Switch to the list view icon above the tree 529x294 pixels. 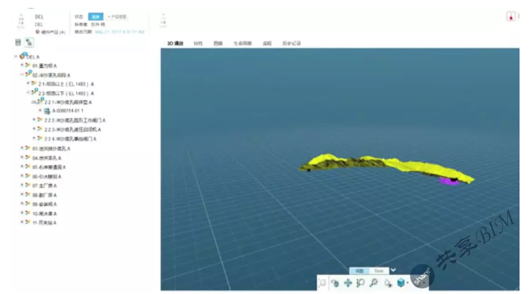click(x=18, y=42)
